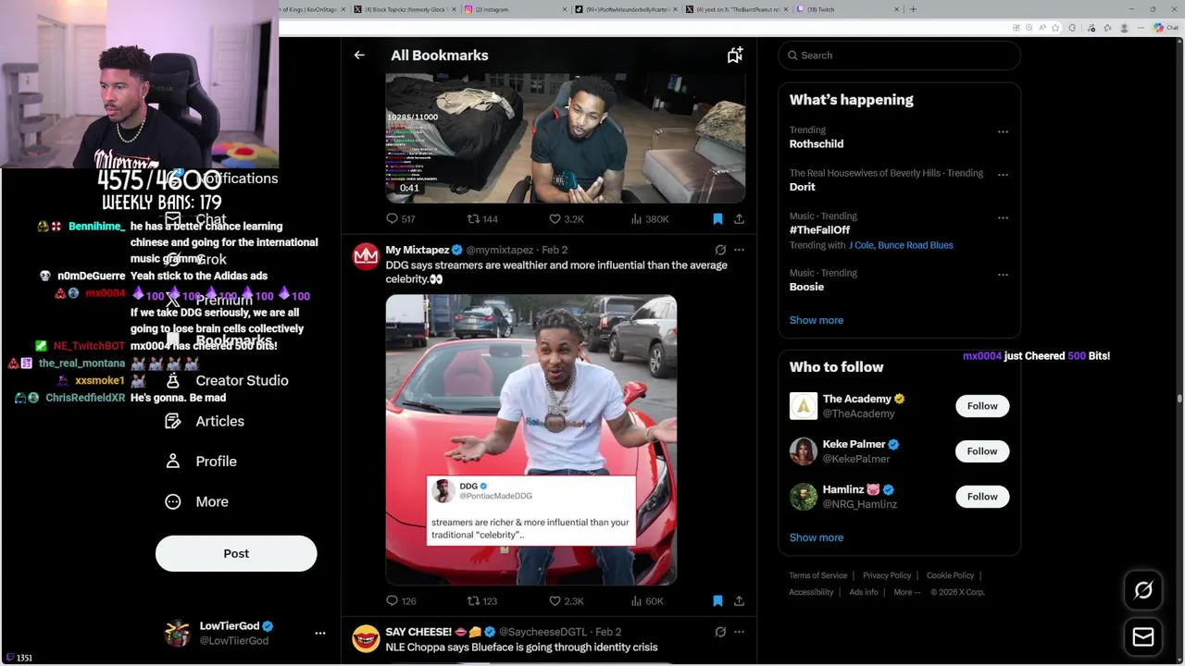Open the LowTierGod account options menu
Screen dimensions: 1185x666
click(x=320, y=634)
